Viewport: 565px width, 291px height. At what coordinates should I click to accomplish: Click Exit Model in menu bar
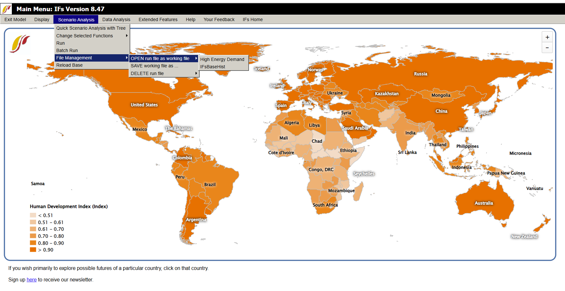[x=15, y=19]
